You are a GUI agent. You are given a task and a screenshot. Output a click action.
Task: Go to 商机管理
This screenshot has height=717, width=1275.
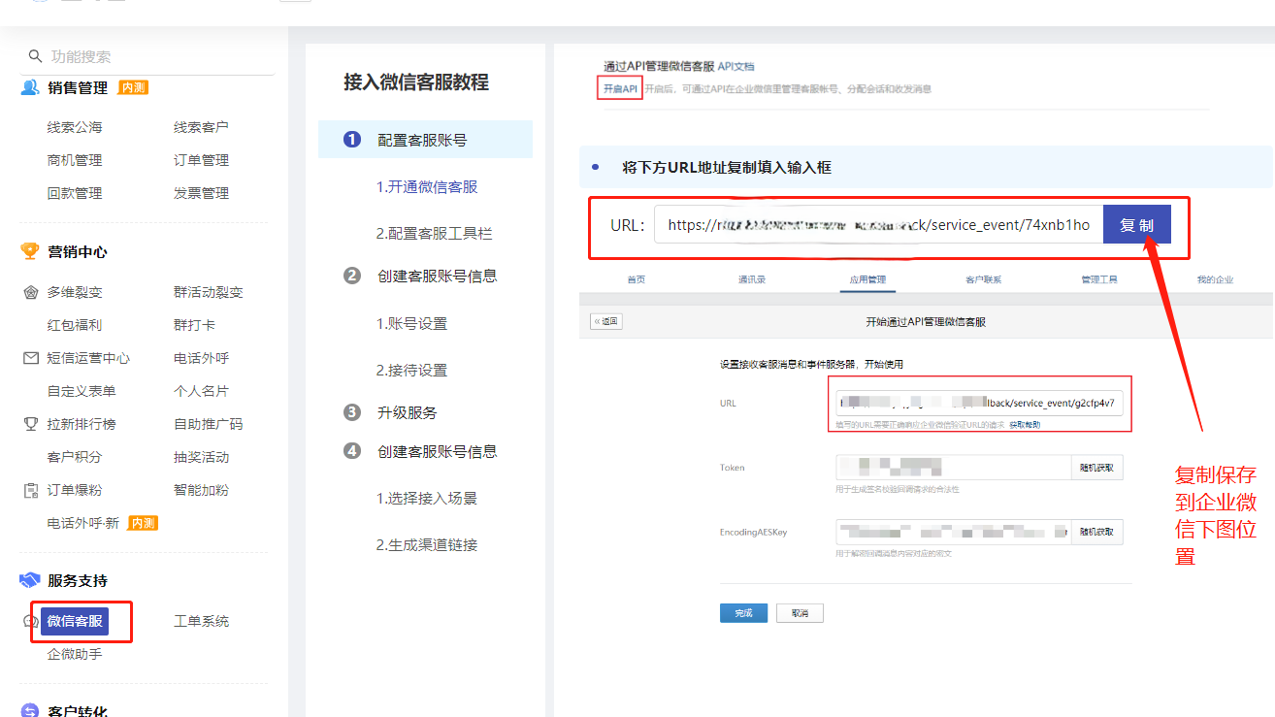pos(75,160)
